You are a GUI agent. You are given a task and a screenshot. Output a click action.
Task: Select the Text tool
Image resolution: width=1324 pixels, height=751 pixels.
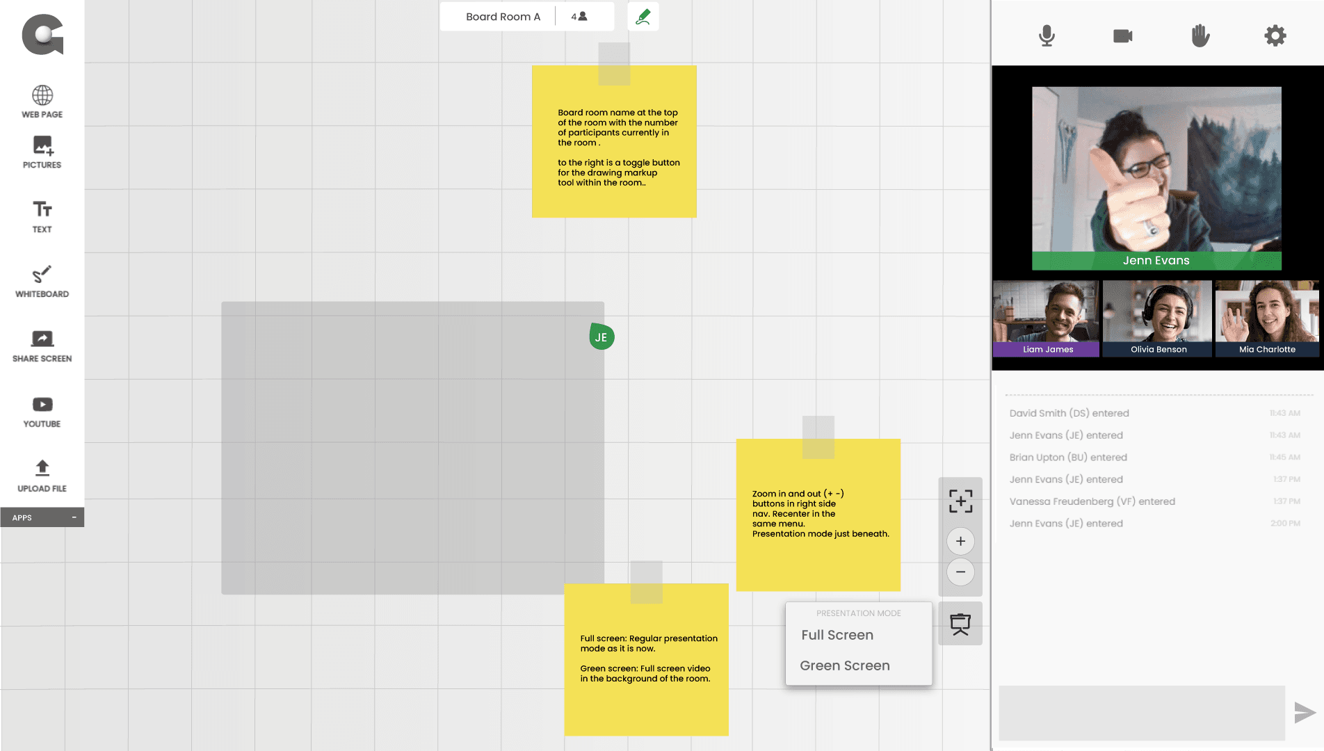42,217
